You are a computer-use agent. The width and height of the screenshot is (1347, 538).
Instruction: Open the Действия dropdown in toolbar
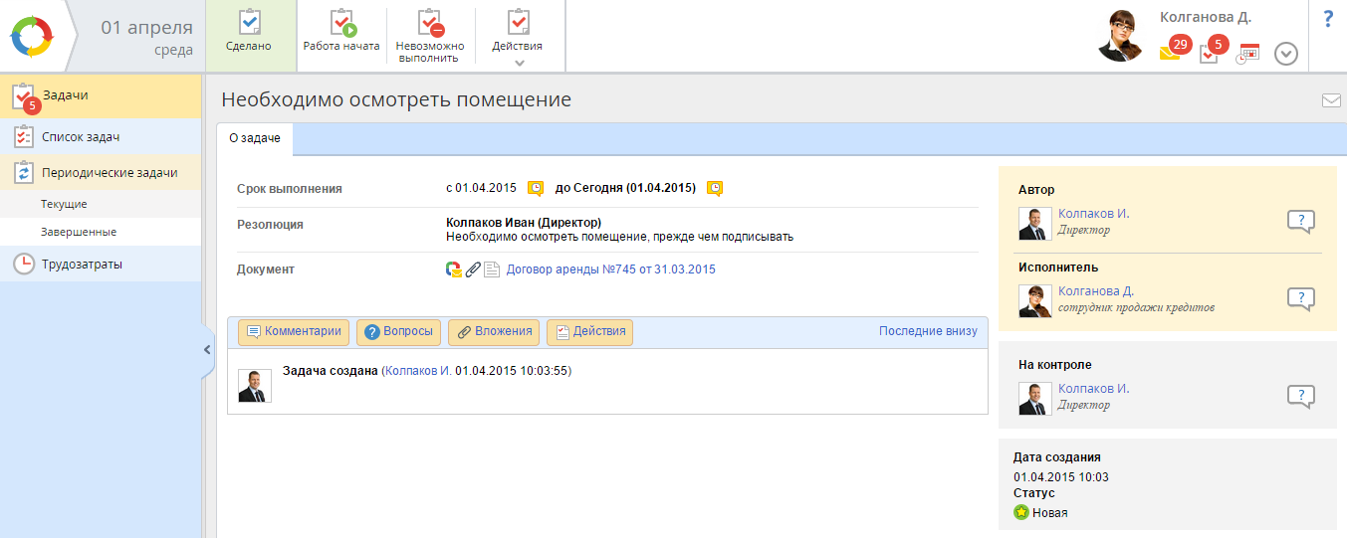coord(518,37)
